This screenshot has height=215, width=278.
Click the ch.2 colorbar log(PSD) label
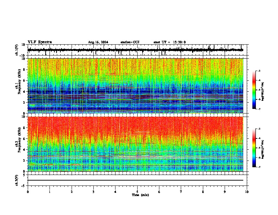pyautogui.click(x=263, y=149)
